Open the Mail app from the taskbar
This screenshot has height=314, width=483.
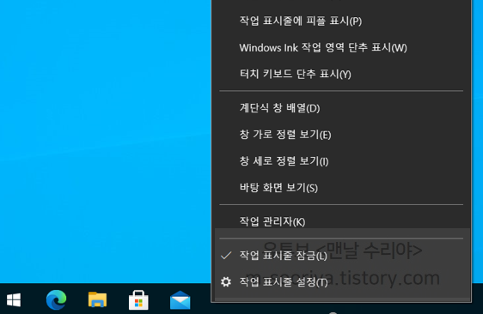point(180,300)
